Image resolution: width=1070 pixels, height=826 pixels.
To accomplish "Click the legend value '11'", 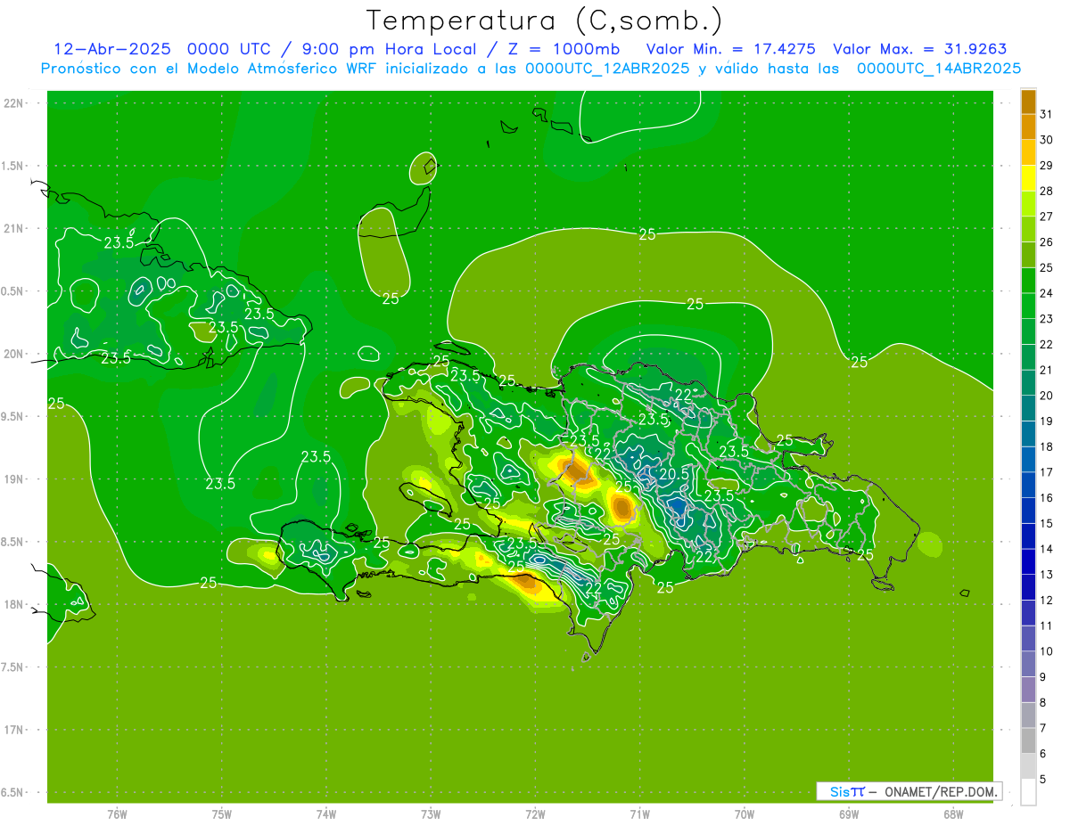I will pyautogui.click(x=1046, y=626).
